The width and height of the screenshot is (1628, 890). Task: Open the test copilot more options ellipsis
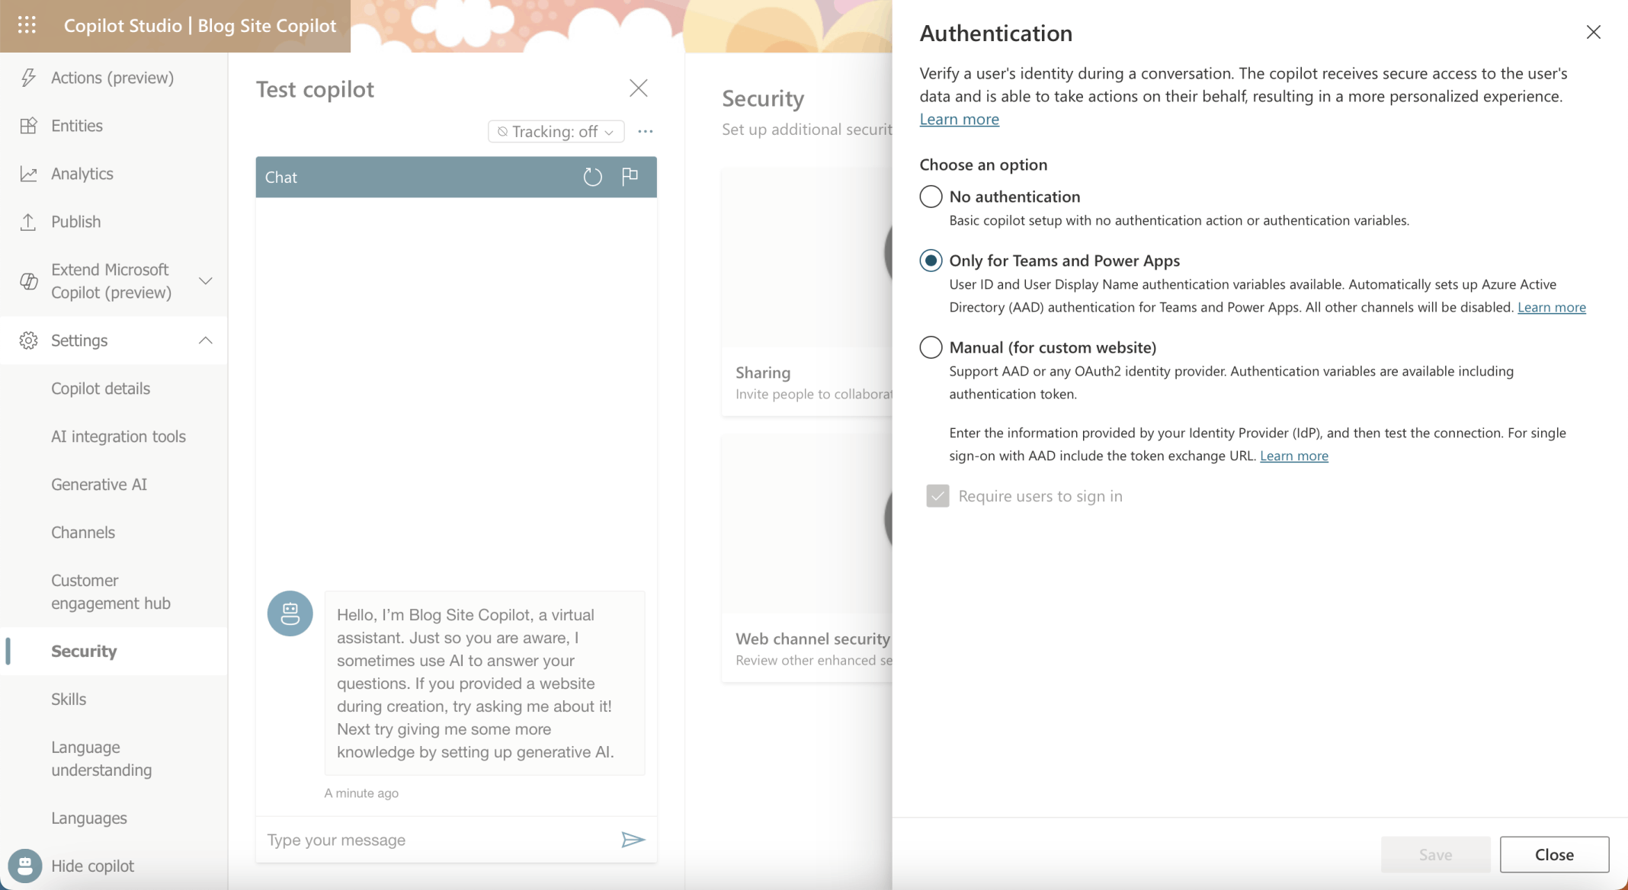pos(646,131)
